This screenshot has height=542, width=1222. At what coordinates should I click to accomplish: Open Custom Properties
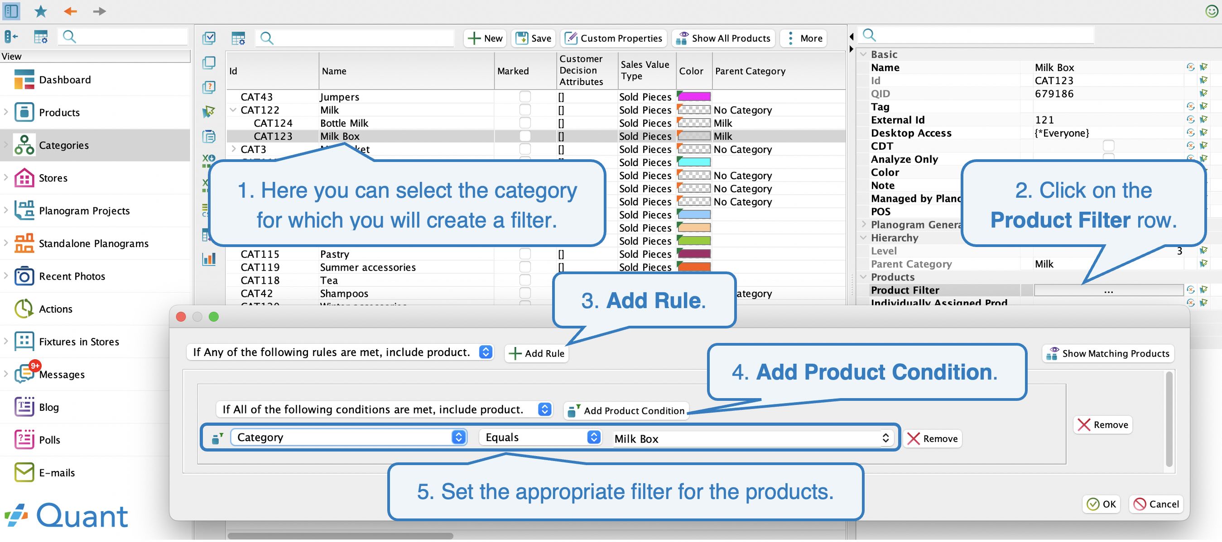(x=613, y=38)
